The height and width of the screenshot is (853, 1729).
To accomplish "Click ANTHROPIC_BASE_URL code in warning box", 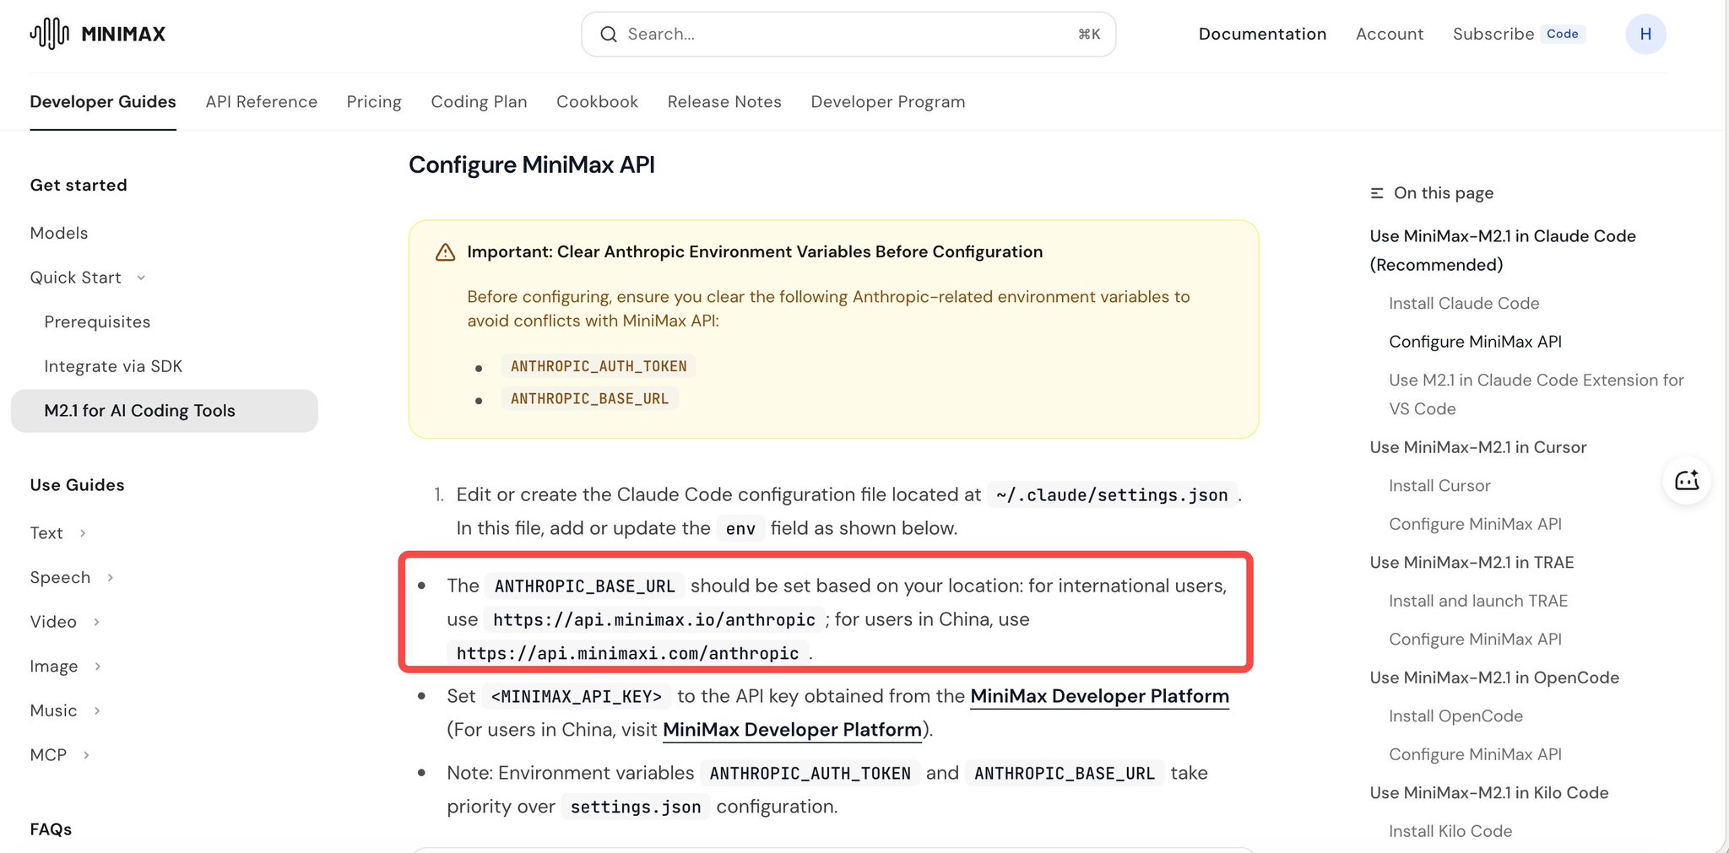I will (x=589, y=398).
